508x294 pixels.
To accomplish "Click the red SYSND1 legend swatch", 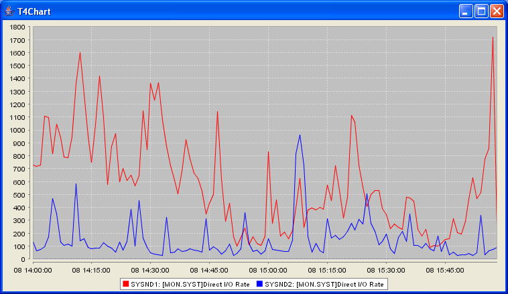I will click(125, 284).
